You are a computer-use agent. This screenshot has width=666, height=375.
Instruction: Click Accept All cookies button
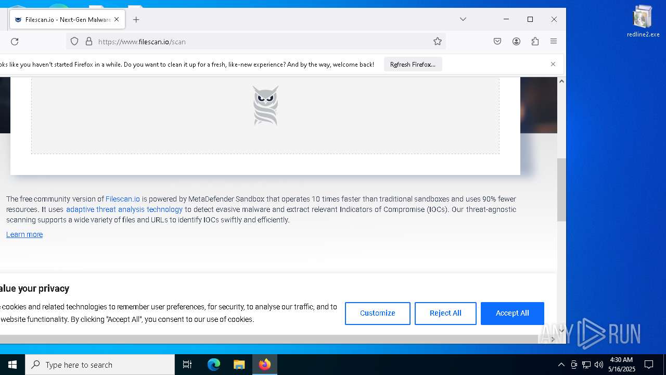[x=513, y=313]
